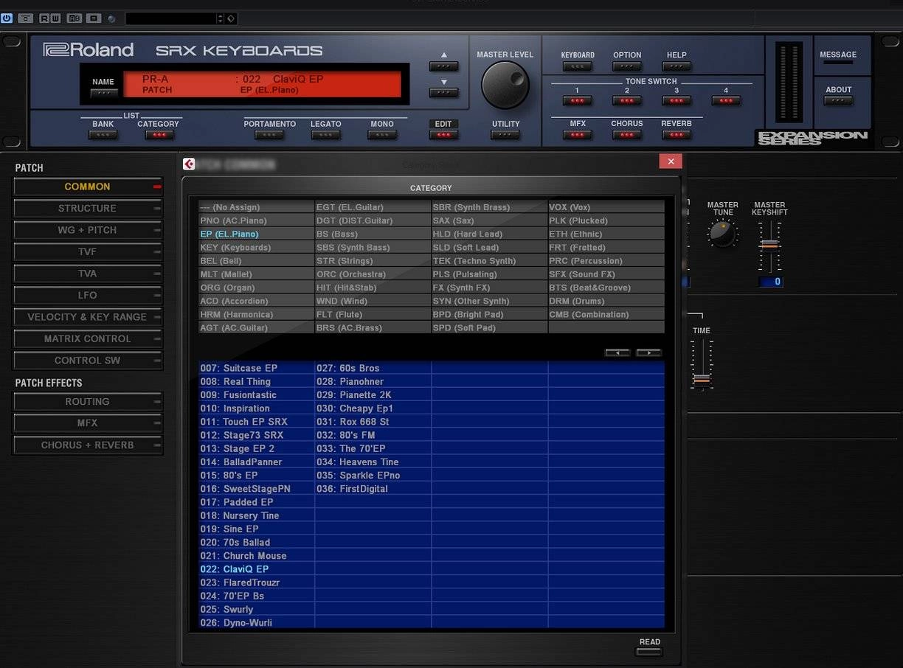This screenshot has width=903, height=668.
Task: Go to previous patch list page arrow
Action: [x=617, y=353]
